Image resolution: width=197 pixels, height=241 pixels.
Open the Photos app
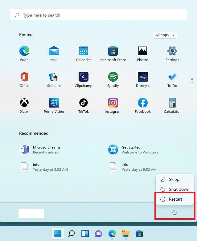(x=143, y=54)
